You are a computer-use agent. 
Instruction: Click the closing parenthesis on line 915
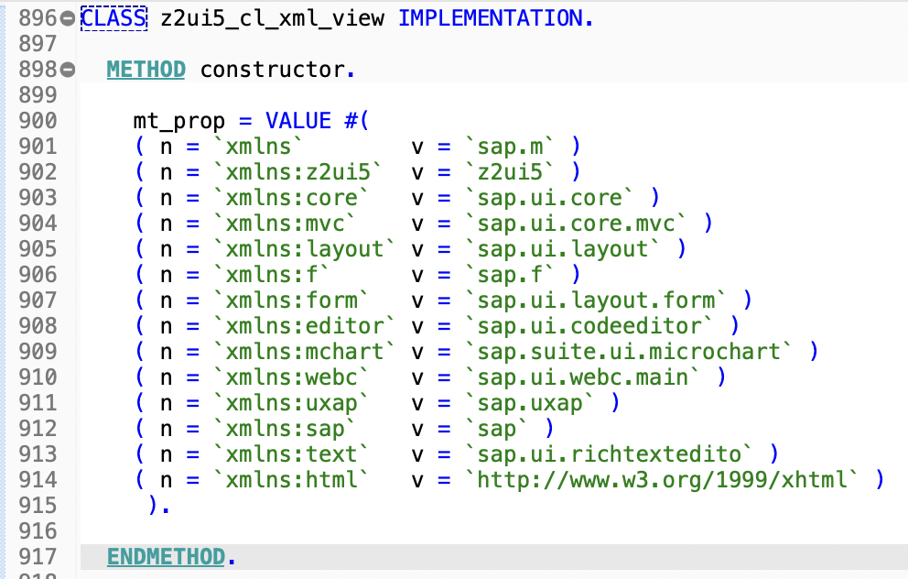(151, 505)
